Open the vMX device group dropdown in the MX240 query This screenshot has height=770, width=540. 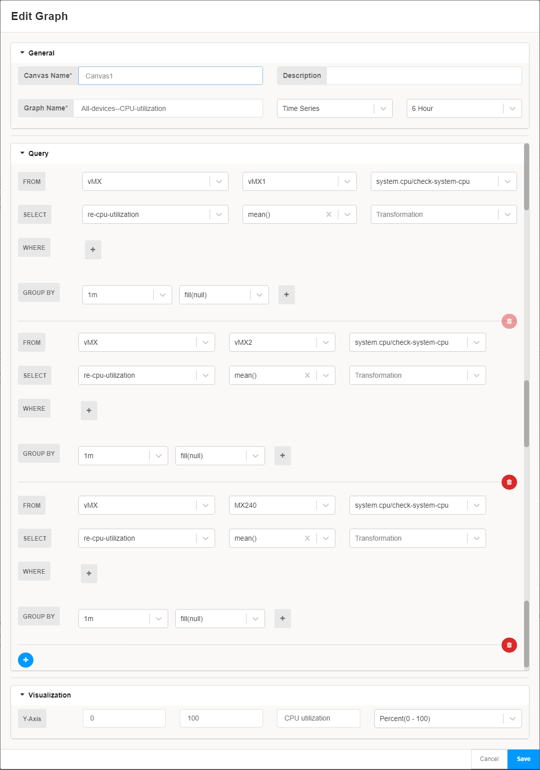[147, 505]
